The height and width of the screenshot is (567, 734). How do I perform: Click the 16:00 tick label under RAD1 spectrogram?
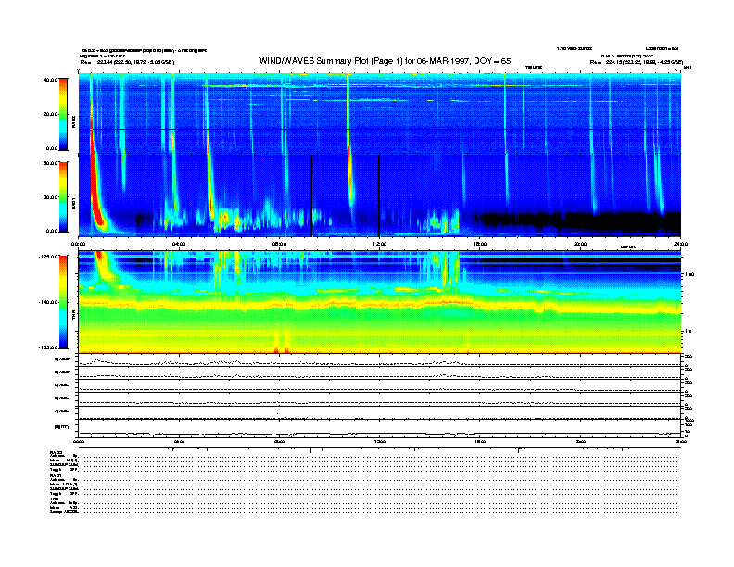479,244
